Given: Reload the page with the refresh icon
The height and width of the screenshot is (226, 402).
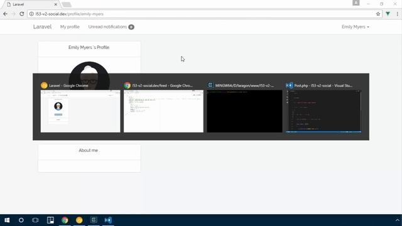Looking at the screenshot, I should (22, 14).
